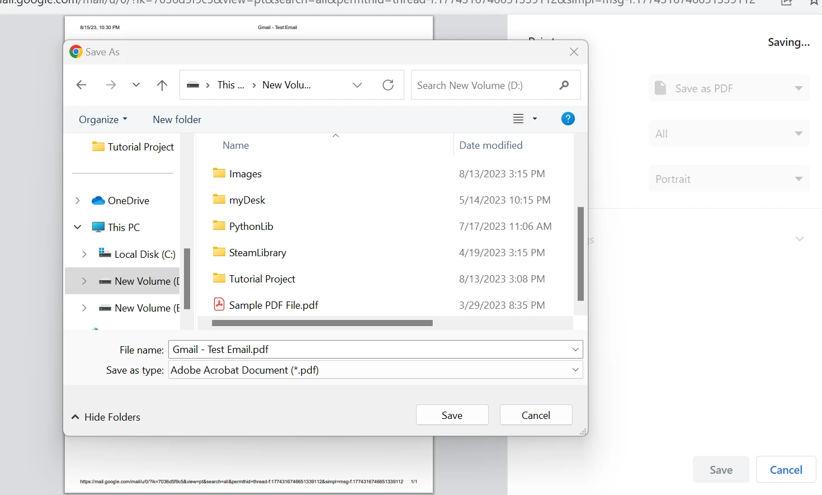Expand the OneDrive tree node
Image resolution: width=822 pixels, height=495 pixels.
coord(77,200)
